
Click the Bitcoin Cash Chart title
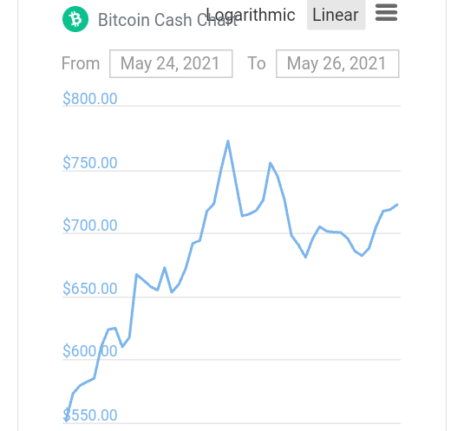pyautogui.click(x=167, y=20)
